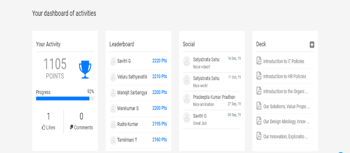Open PDF icon for Introduction to IT Policies
This screenshot has width=350, height=153.
(x=259, y=61)
